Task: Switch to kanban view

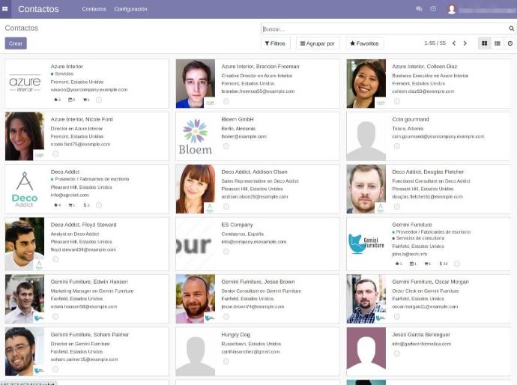Action: click(x=484, y=43)
